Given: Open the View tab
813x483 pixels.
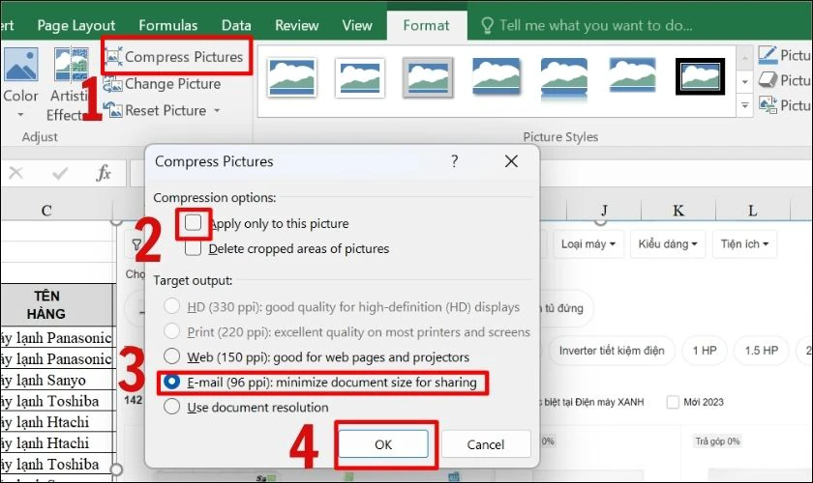Looking at the screenshot, I should (x=357, y=25).
